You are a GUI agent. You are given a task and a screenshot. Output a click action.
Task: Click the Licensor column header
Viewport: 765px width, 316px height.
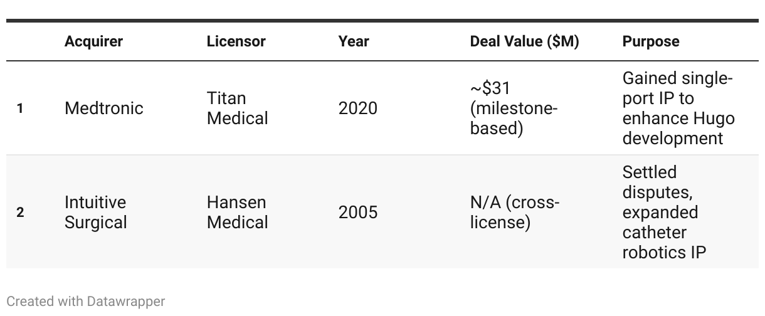click(236, 41)
